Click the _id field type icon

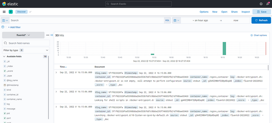click(x=5, y=61)
